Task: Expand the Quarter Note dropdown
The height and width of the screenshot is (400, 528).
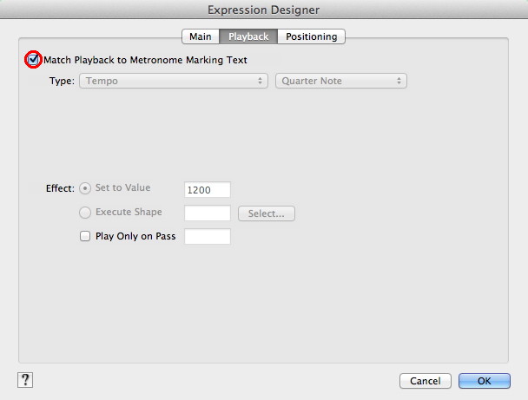Action: [x=340, y=81]
